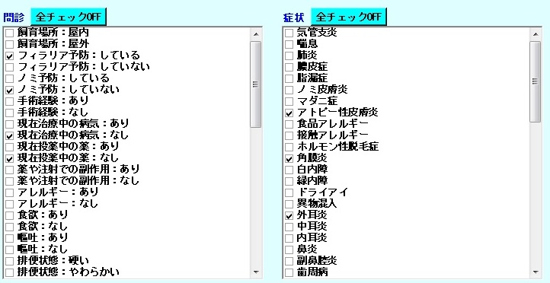Click the 問診 heading label
The width and height of the screenshot is (550, 283).
14,17
